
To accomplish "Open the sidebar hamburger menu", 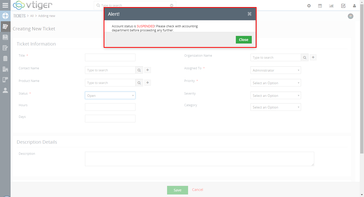I will coord(5,5).
